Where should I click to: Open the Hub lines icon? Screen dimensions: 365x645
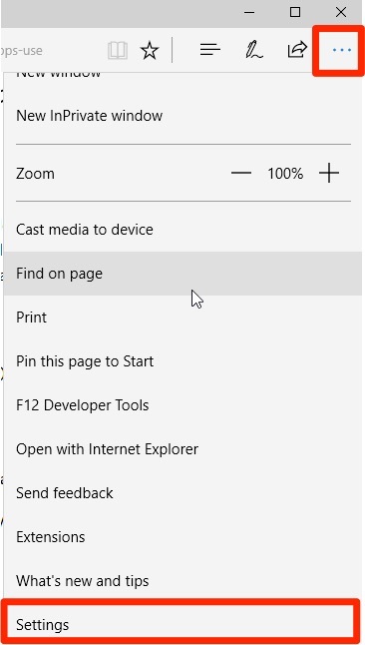tap(210, 51)
